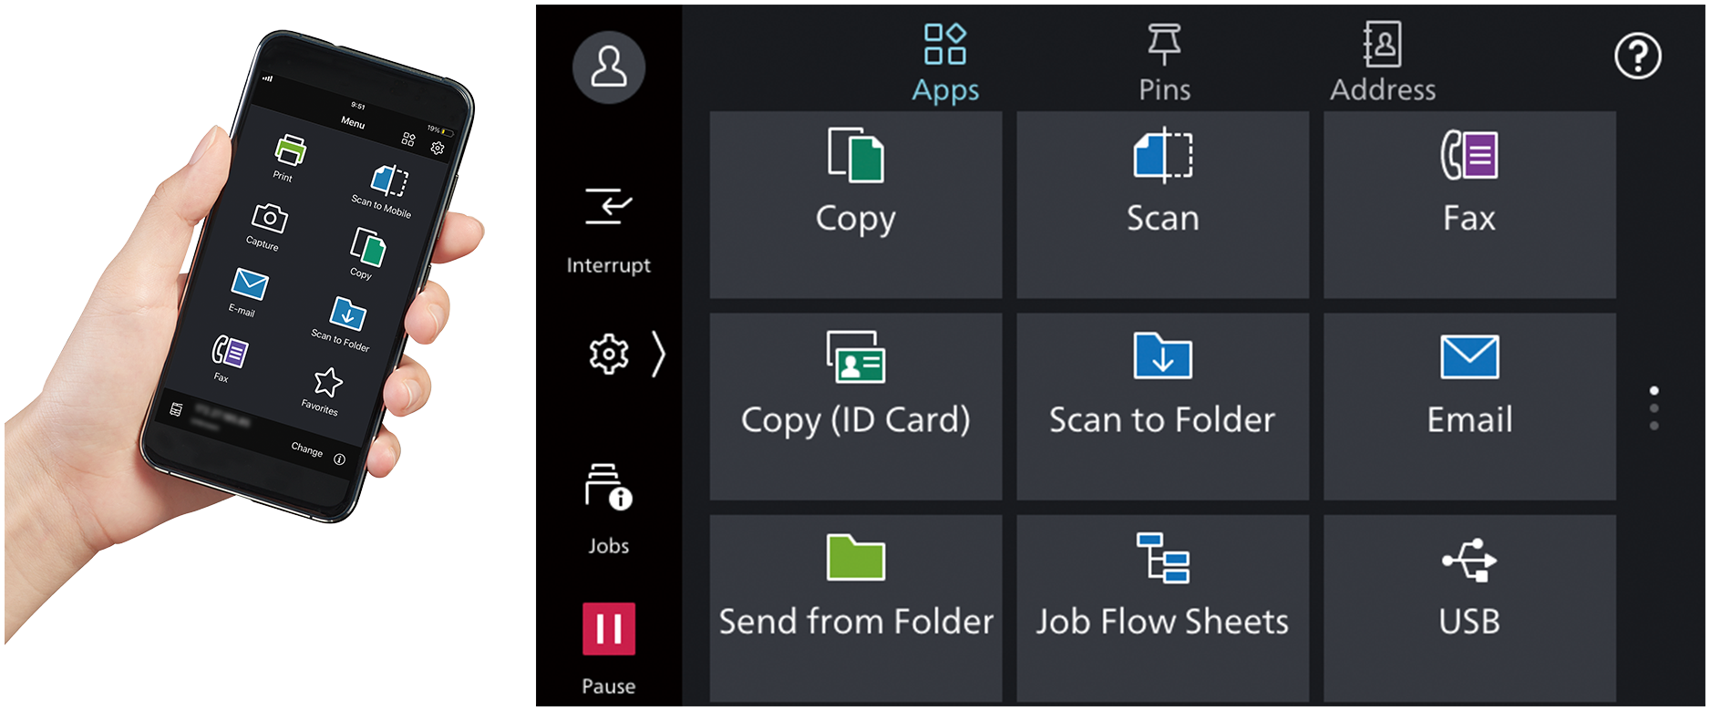Expand the sidebar with chevron arrow
Screen dimensions: 1710x711
coord(658,354)
